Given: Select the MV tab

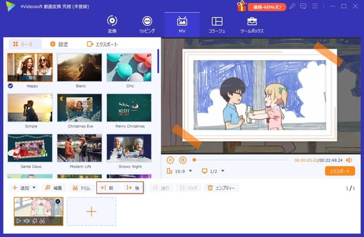Looking at the screenshot, I should click(182, 24).
